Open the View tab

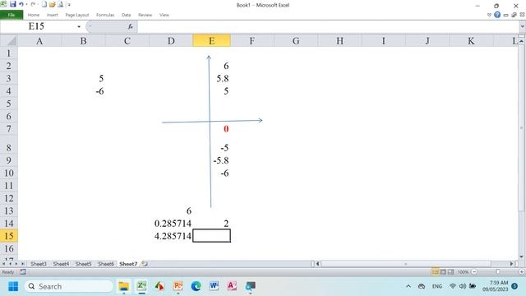(x=164, y=15)
